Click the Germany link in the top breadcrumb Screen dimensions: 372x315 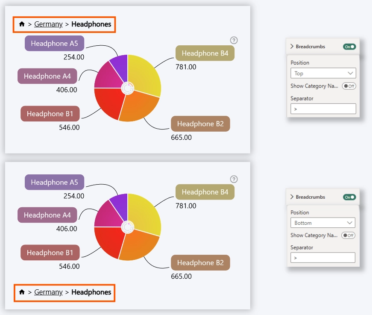point(48,24)
